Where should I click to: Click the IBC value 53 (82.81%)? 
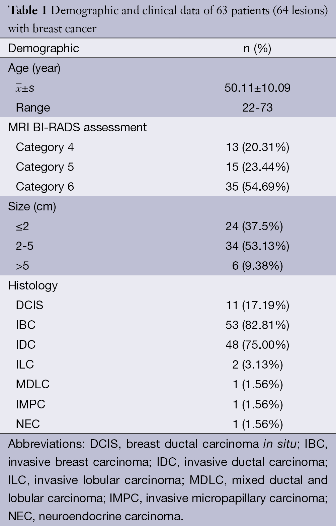tap(257, 325)
